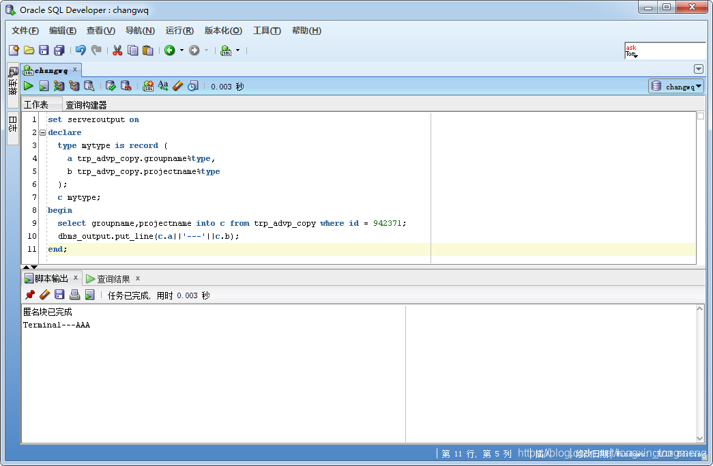Viewport: 713px width, 466px height.
Task: Collapse the declare block in the editor
Action: pyautogui.click(x=42, y=133)
